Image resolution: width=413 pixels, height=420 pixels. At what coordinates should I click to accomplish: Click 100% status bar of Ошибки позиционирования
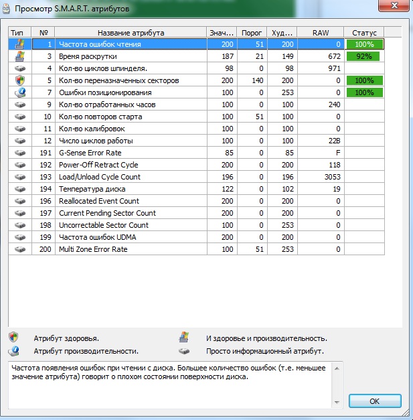coord(365,92)
